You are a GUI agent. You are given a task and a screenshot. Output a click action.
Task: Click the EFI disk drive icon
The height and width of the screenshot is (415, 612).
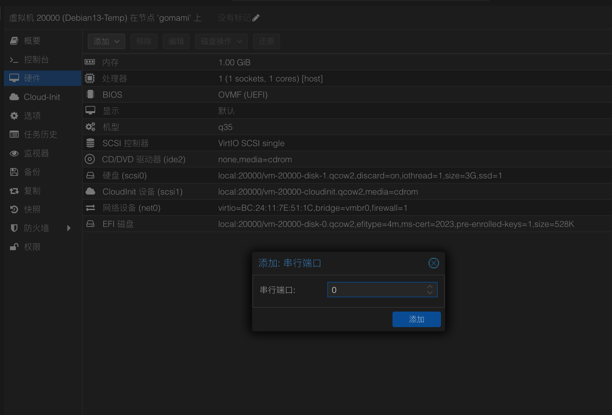(x=90, y=224)
